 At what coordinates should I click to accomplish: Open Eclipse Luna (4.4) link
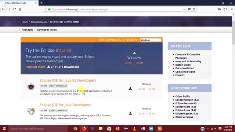tap(185, 110)
